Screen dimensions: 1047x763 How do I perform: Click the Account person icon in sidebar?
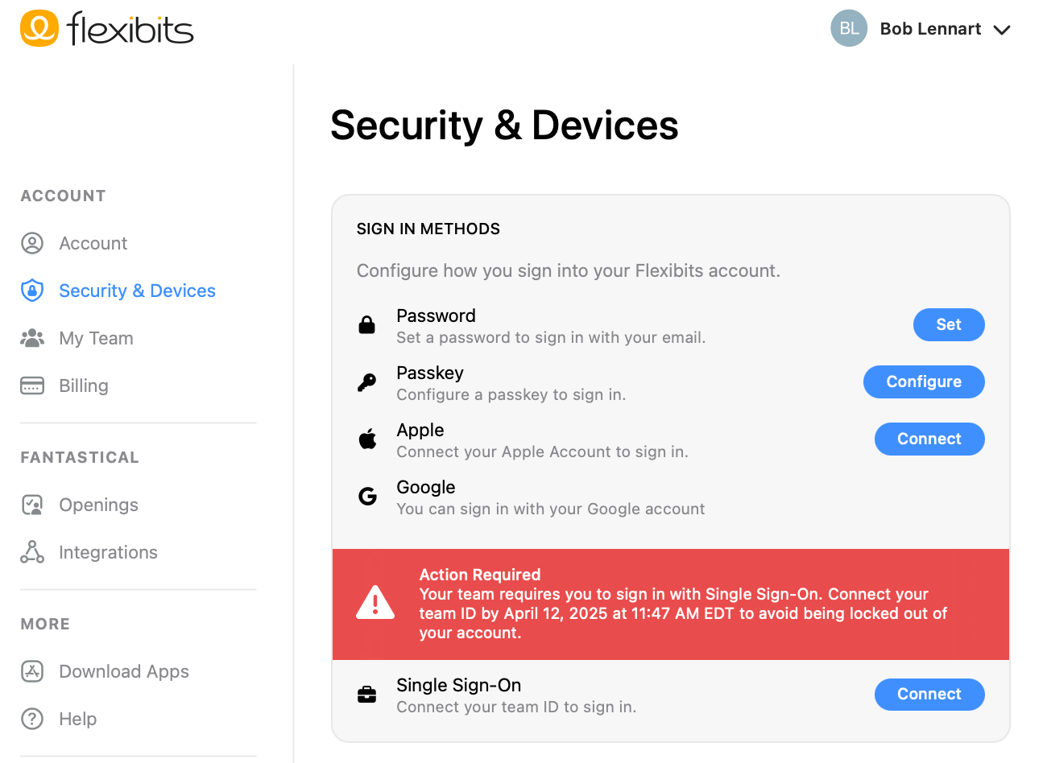tap(32, 243)
